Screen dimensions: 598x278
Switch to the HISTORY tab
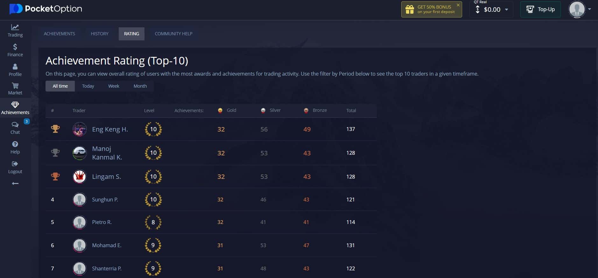[x=100, y=34]
